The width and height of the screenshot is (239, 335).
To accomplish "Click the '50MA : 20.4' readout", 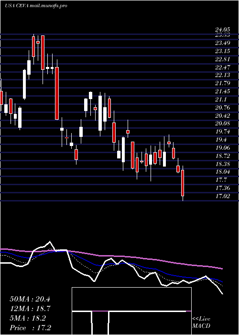I will pos(30,299).
